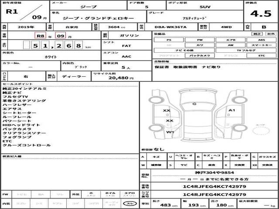
Task: Click the 純正 label in equipment header
Action: pyautogui.click(x=257, y=34)
